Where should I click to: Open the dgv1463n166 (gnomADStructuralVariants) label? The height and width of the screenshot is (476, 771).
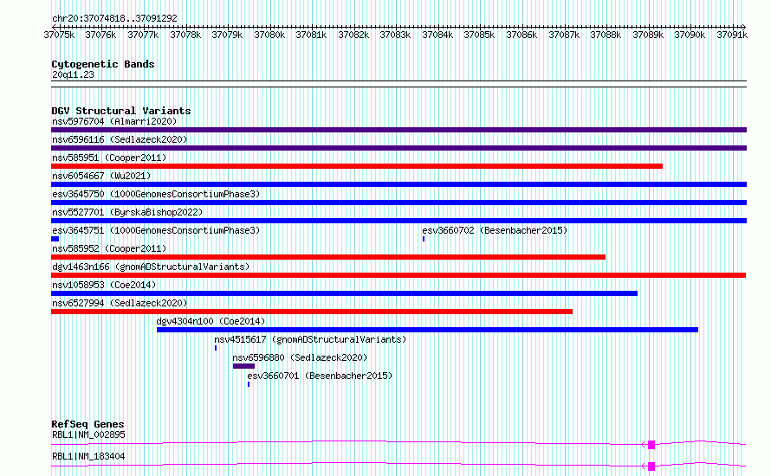(151, 267)
